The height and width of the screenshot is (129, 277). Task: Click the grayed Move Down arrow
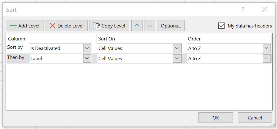tap(150, 26)
